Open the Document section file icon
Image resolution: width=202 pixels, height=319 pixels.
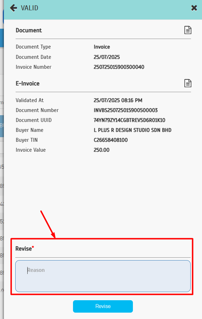(187, 30)
